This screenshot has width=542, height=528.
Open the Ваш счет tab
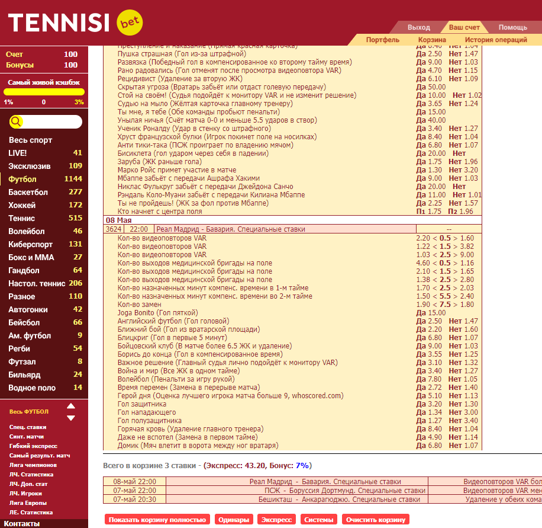[464, 27]
